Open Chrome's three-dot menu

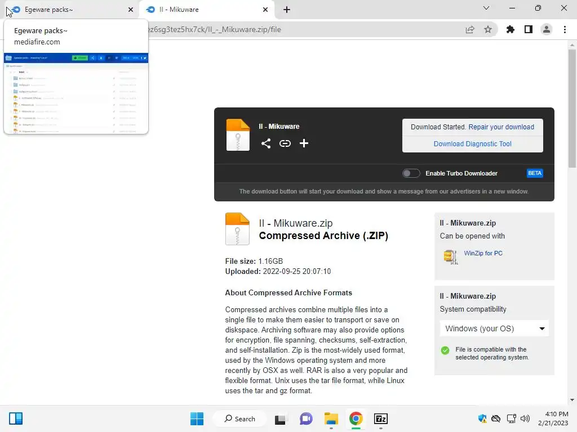[x=565, y=29]
